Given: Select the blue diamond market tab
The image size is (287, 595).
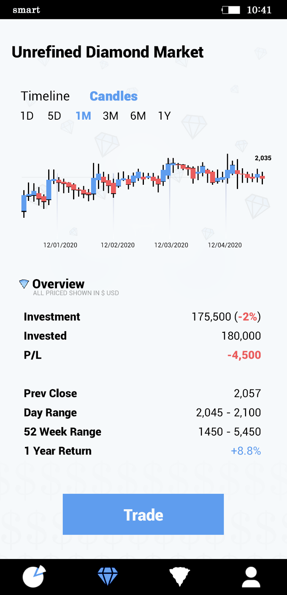Looking at the screenshot, I should [x=108, y=576].
